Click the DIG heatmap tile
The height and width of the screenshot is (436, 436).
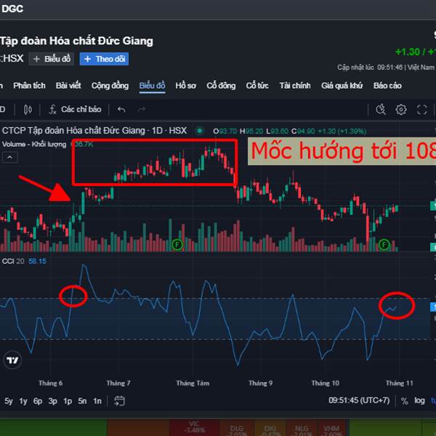(x=270, y=429)
